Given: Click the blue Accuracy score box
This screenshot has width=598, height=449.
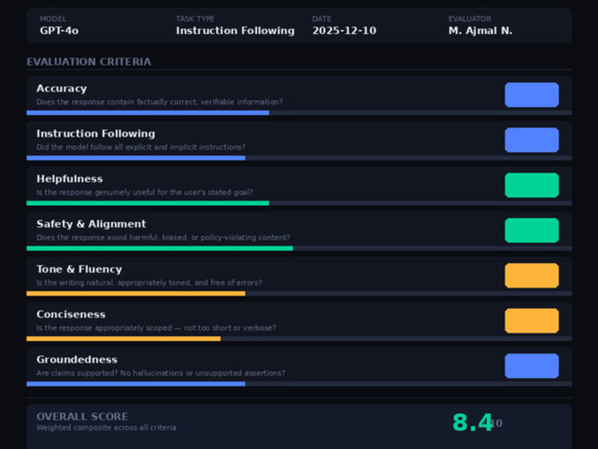Looking at the screenshot, I should 532,95.
